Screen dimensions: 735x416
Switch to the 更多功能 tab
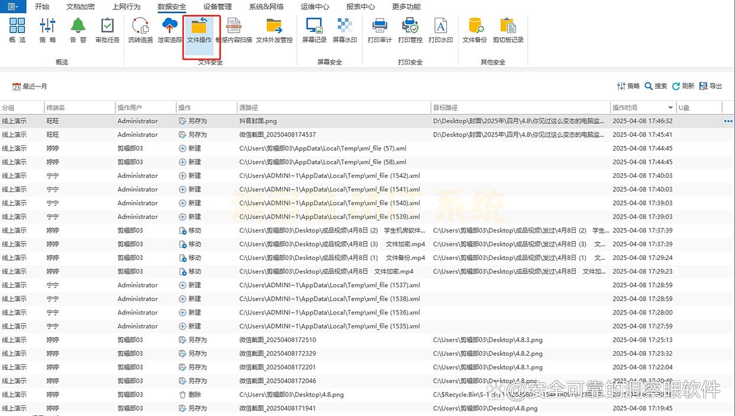click(406, 6)
